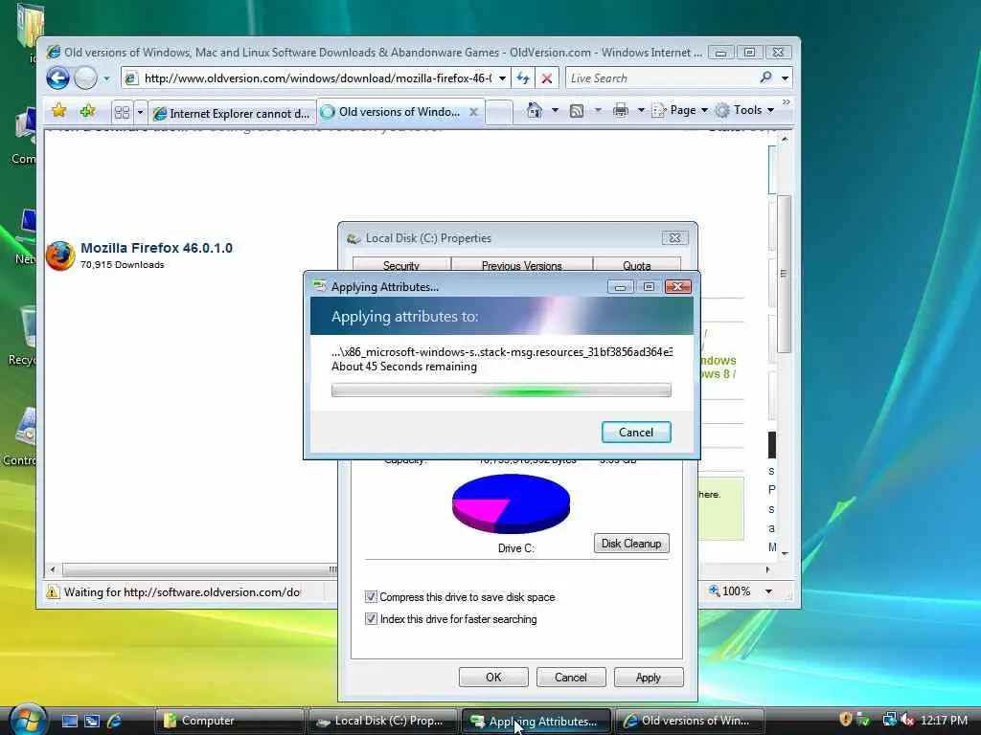
Task: Click the IE address bar URL field
Action: click(317, 78)
